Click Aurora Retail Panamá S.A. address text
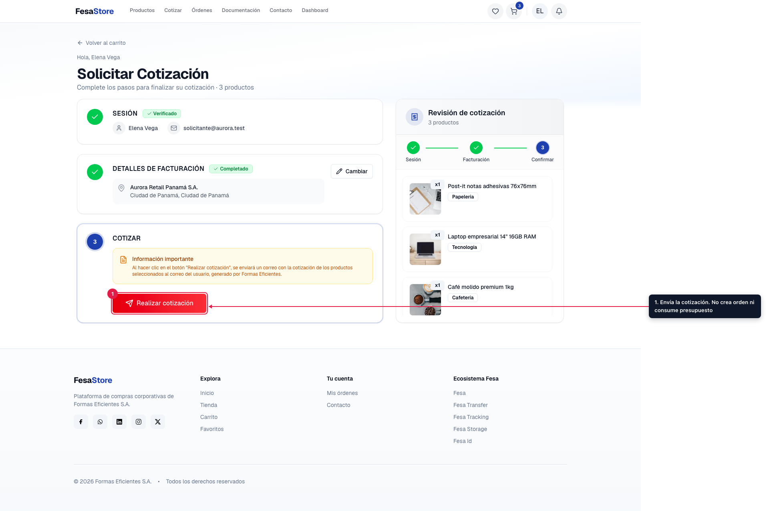 tap(164, 187)
